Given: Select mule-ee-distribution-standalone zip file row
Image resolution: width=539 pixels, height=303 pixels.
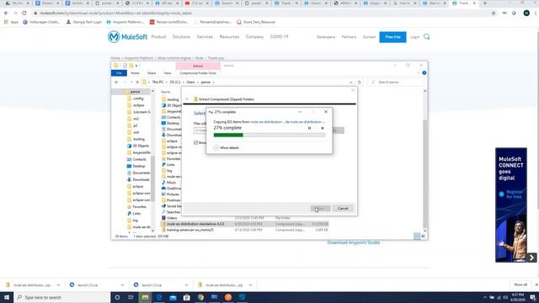Looking at the screenshot, I should click(244, 224).
